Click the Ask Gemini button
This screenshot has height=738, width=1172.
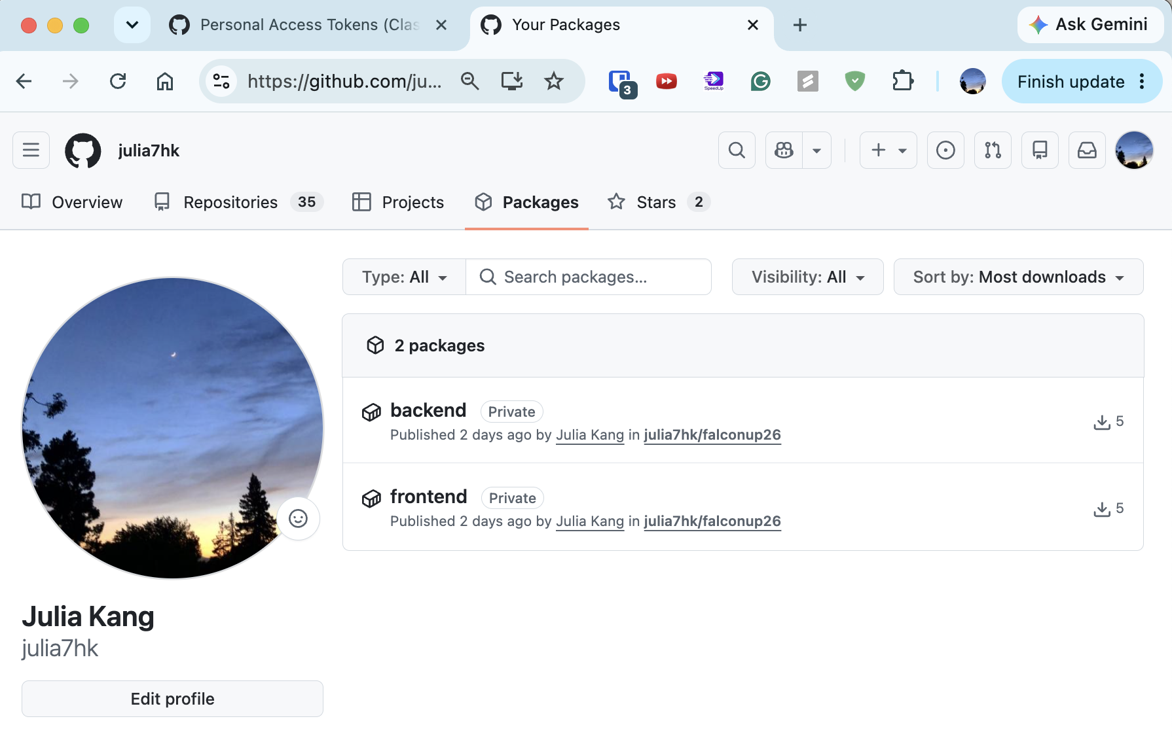click(x=1090, y=25)
